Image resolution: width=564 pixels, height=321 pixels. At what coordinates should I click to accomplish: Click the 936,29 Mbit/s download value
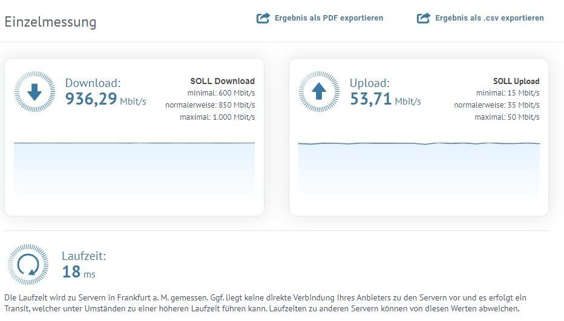point(105,100)
